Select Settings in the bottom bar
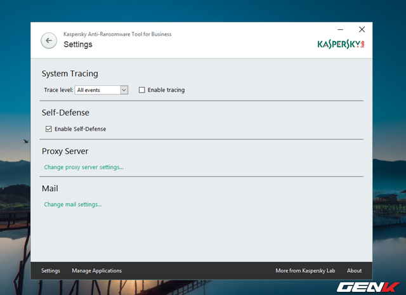 pyautogui.click(x=51, y=271)
